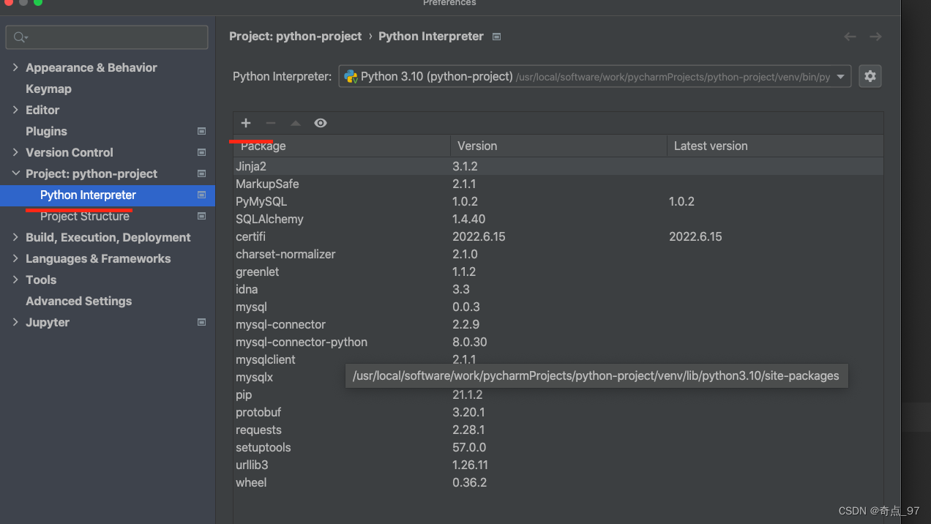Select the Jinja2 package row
Image resolution: width=931 pixels, height=524 pixels.
pyautogui.click(x=558, y=166)
